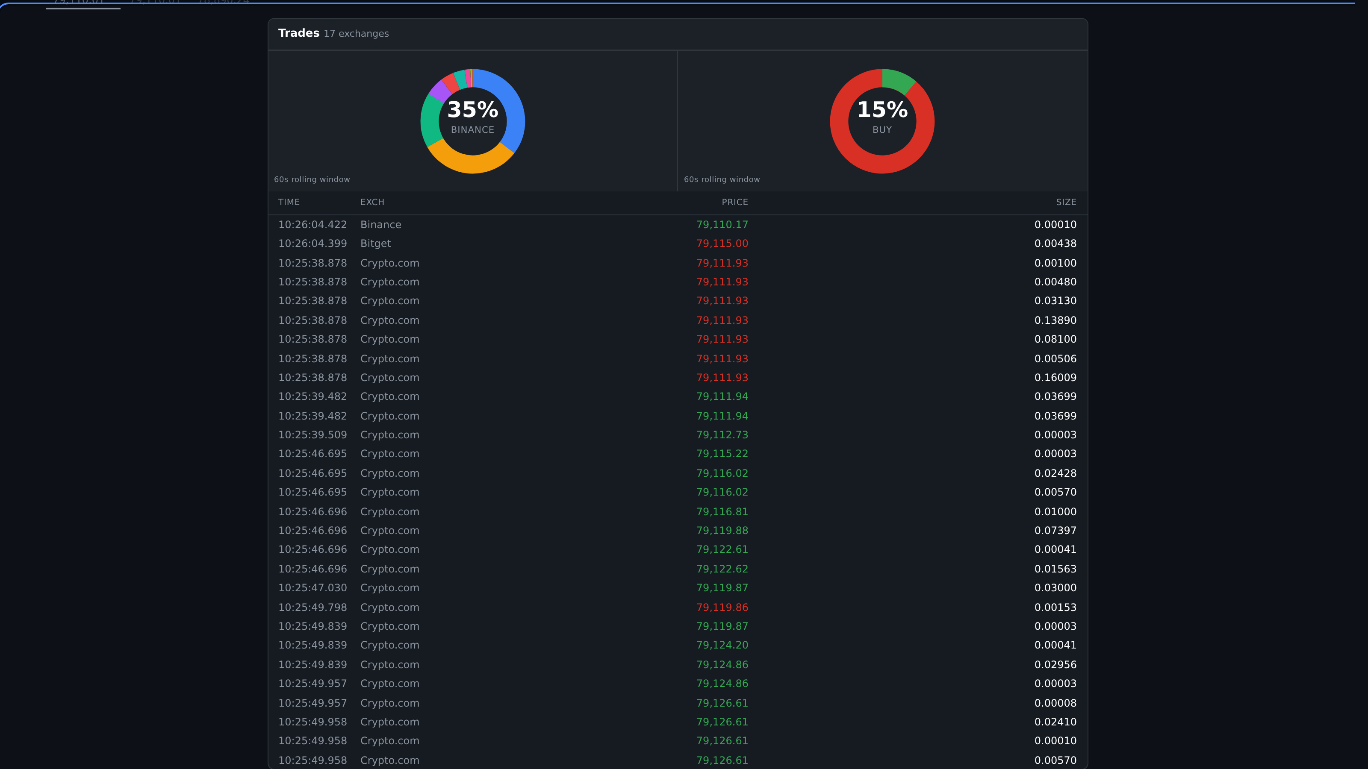Click size value 0.00100

[x=1055, y=263]
